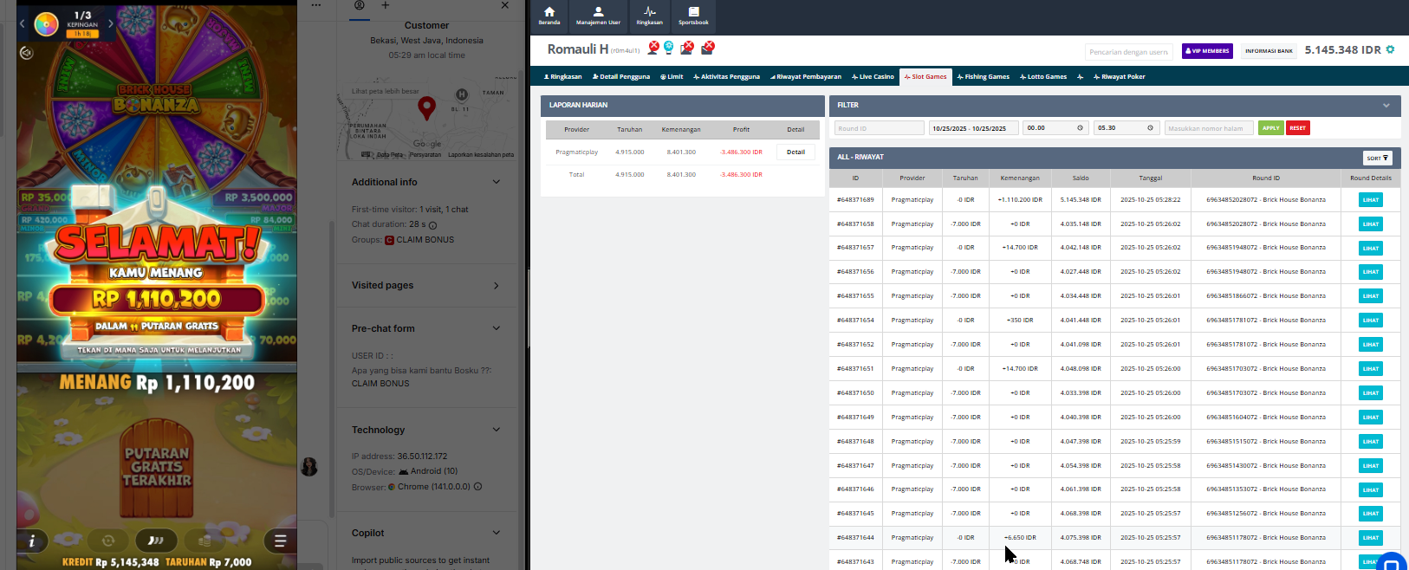
Task: Click IP address 36.50.112.172
Action: point(422,457)
